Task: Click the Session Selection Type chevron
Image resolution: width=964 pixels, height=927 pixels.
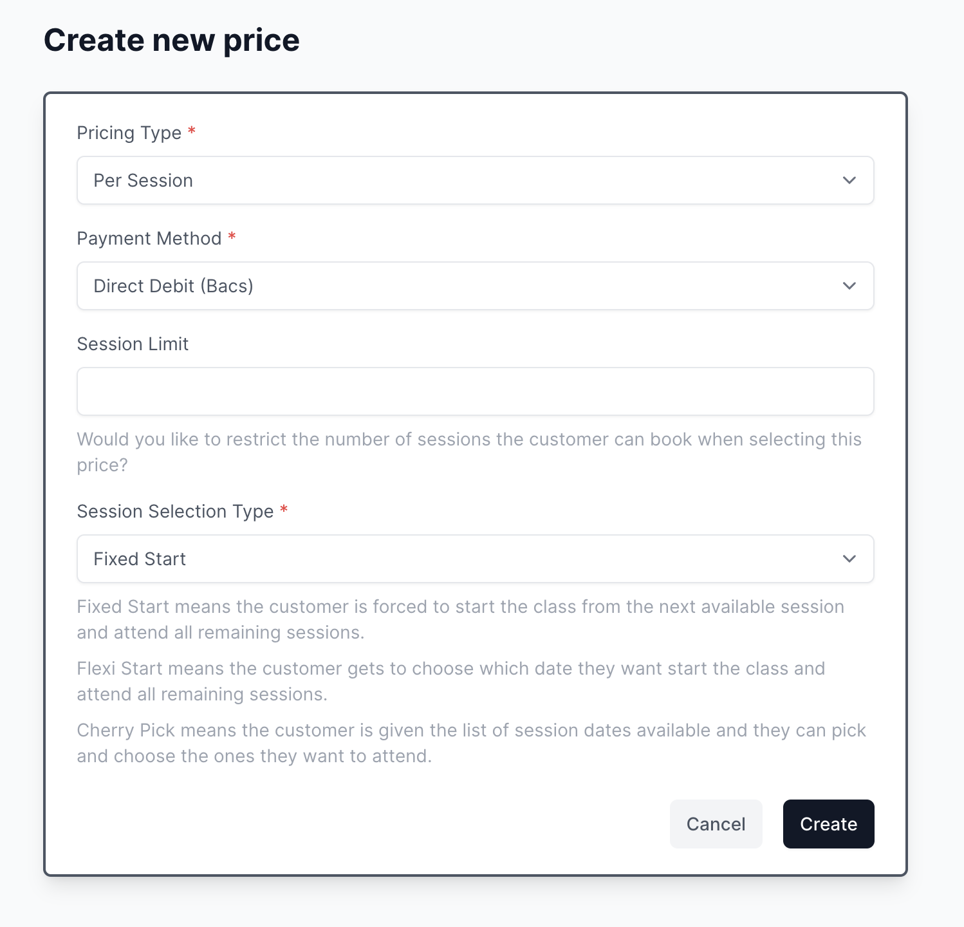Action: [x=849, y=559]
